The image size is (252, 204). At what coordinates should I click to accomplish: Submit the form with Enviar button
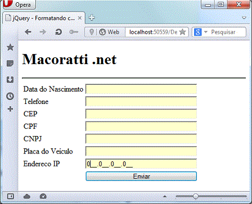coord(141,176)
